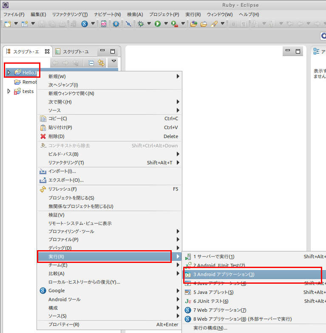The width and height of the screenshot is (326, 333).
Task: Open the Run button dropdown arrow
Action: pyautogui.click(x=166, y=23)
